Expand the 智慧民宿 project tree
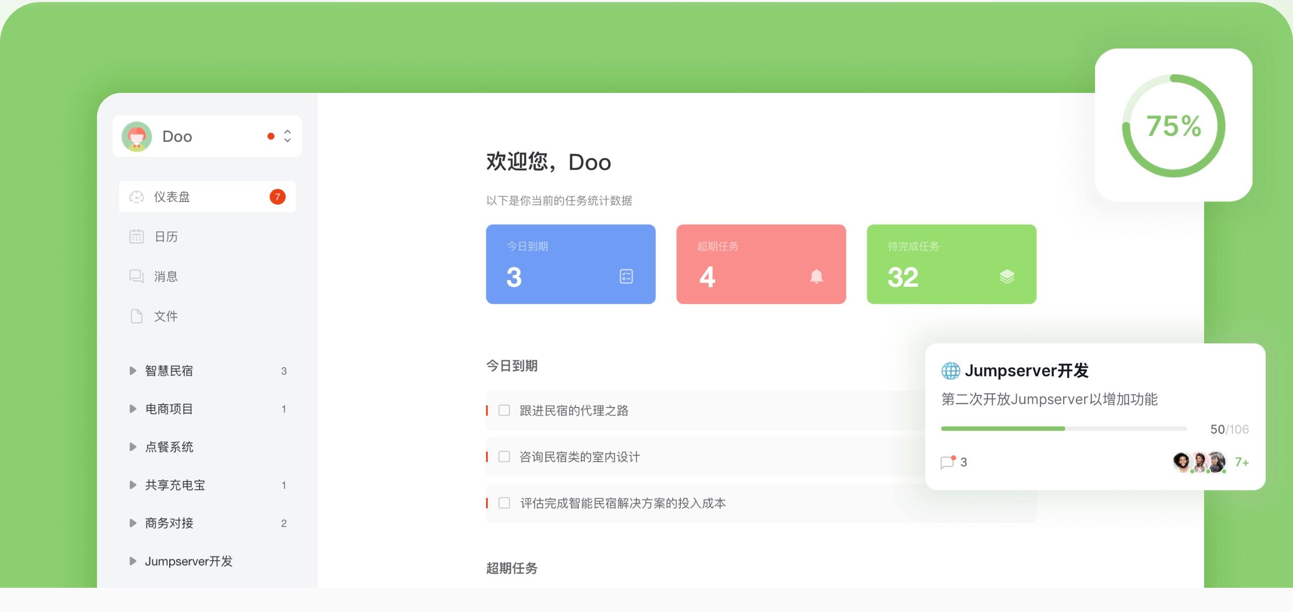 pos(133,371)
